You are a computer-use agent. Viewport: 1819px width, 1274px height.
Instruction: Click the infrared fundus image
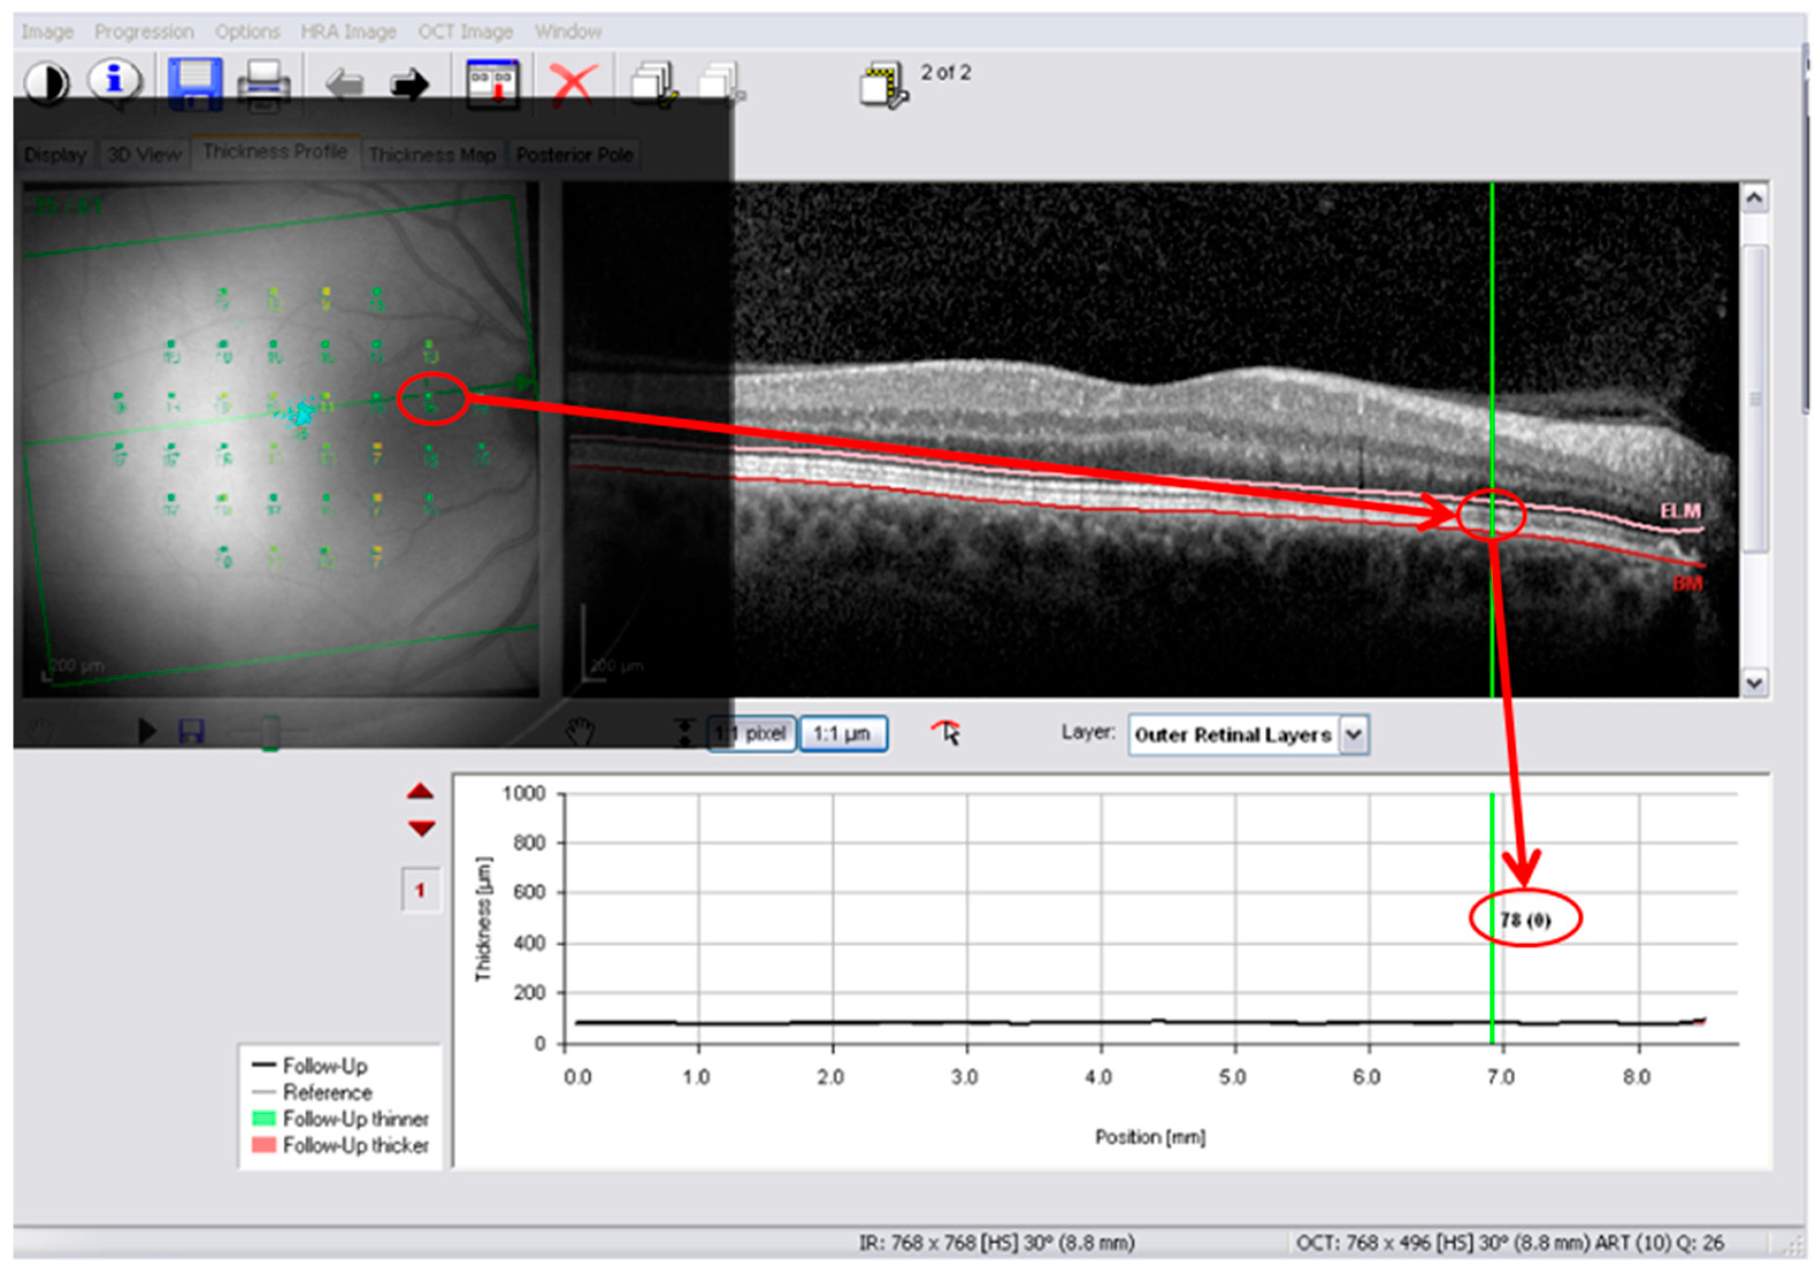click(x=281, y=440)
